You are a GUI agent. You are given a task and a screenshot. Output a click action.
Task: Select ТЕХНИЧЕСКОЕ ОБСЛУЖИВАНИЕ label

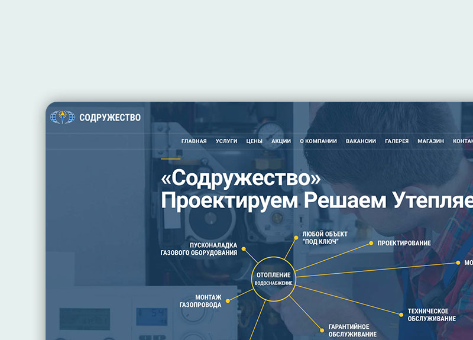[432, 315]
